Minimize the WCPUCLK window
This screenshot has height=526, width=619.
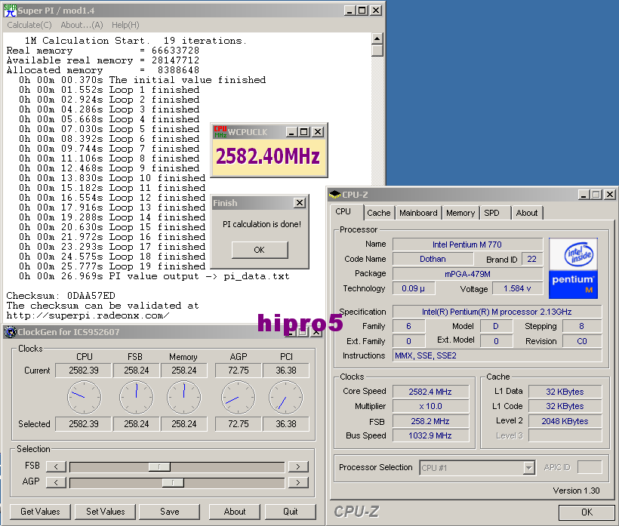291,132
